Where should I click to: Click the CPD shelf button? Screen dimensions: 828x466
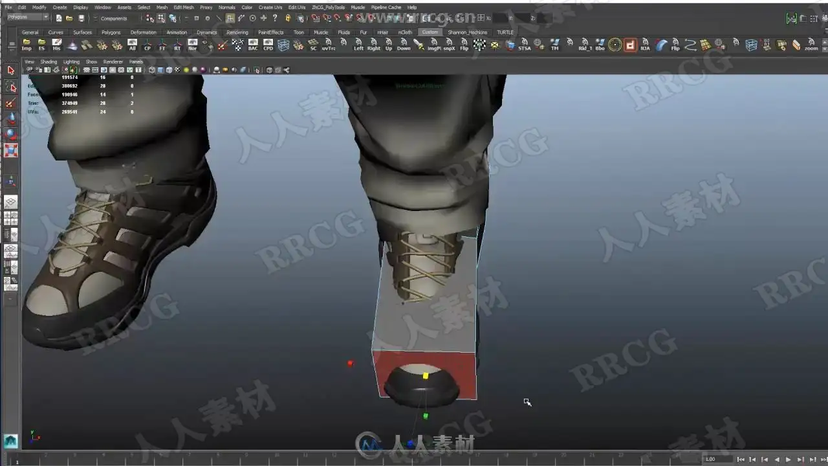click(x=268, y=45)
